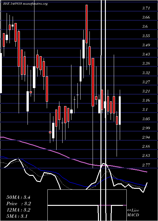Image resolution: width=158 pixels, height=221 pixels.
Task: Click the MACD histogram box
Action: [x=87, y=205]
